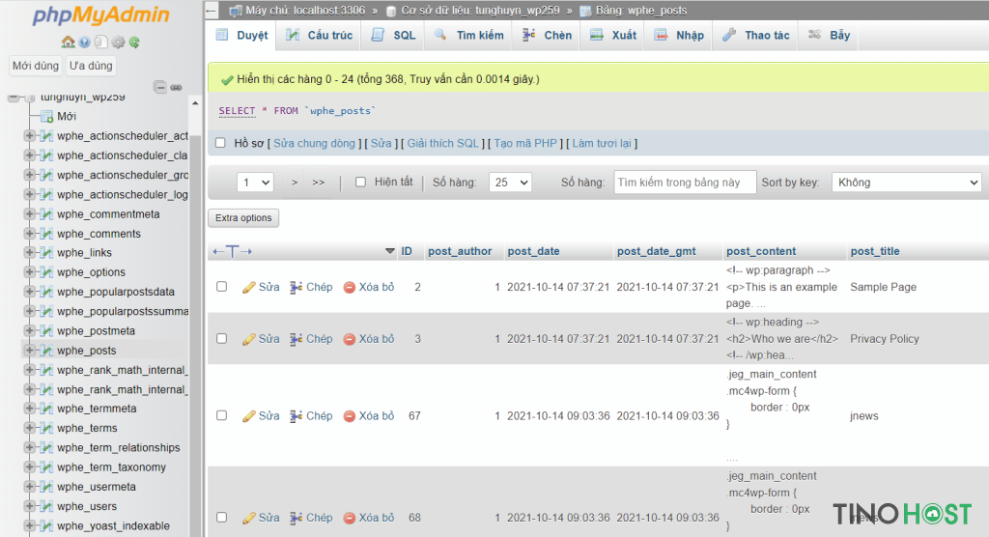
Task: Open the 'Chèn' insert tab
Action: pyautogui.click(x=547, y=36)
